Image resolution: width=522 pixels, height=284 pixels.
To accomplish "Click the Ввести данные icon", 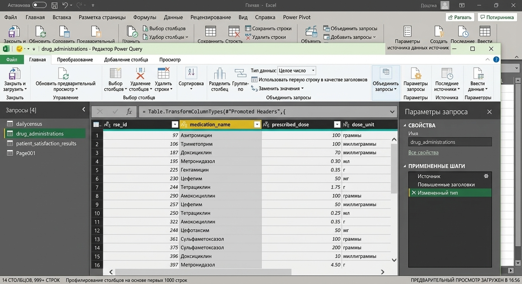I will (478, 73).
